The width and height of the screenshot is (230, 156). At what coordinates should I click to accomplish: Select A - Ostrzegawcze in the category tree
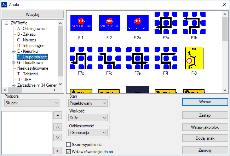[31, 29]
